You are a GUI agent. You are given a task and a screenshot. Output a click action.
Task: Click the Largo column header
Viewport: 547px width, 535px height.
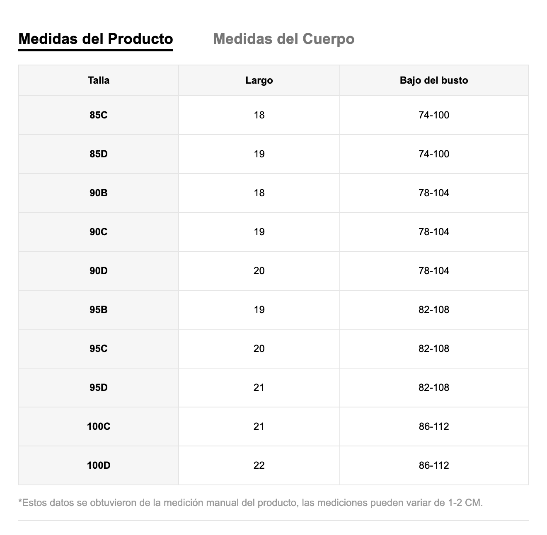[259, 80]
